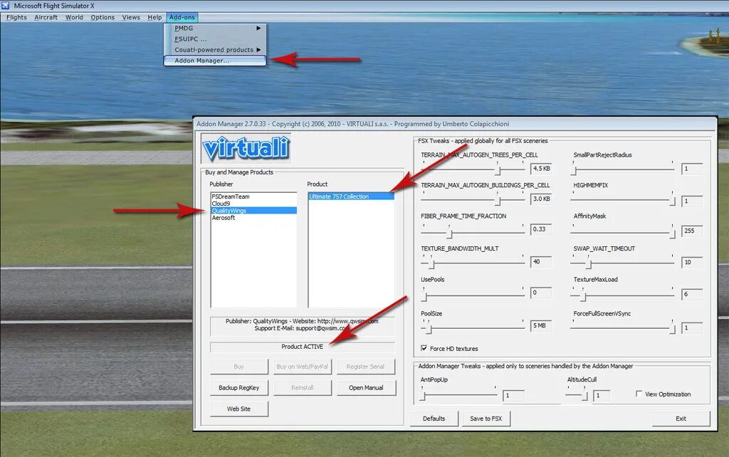Screen dimensions: 729x457
Task: Click the 0.33 fiber frame value field
Action: point(541,229)
